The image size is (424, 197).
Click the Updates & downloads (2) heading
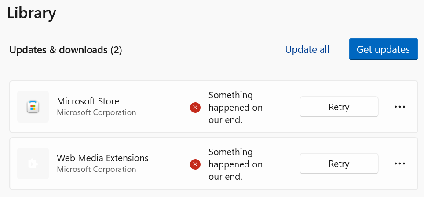[x=66, y=50]
